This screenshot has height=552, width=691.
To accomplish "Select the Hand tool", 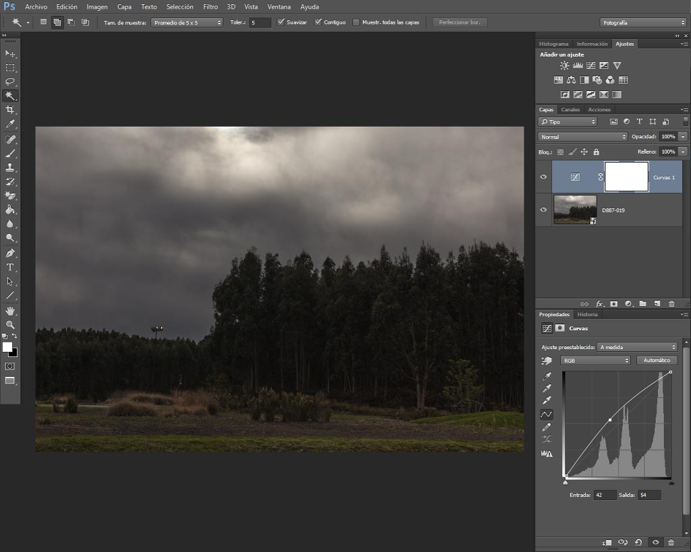I will 9,311.
